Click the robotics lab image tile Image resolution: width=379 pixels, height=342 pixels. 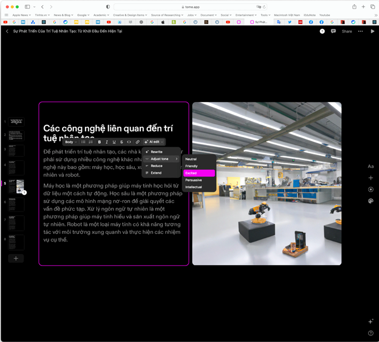tap(267, 184)
